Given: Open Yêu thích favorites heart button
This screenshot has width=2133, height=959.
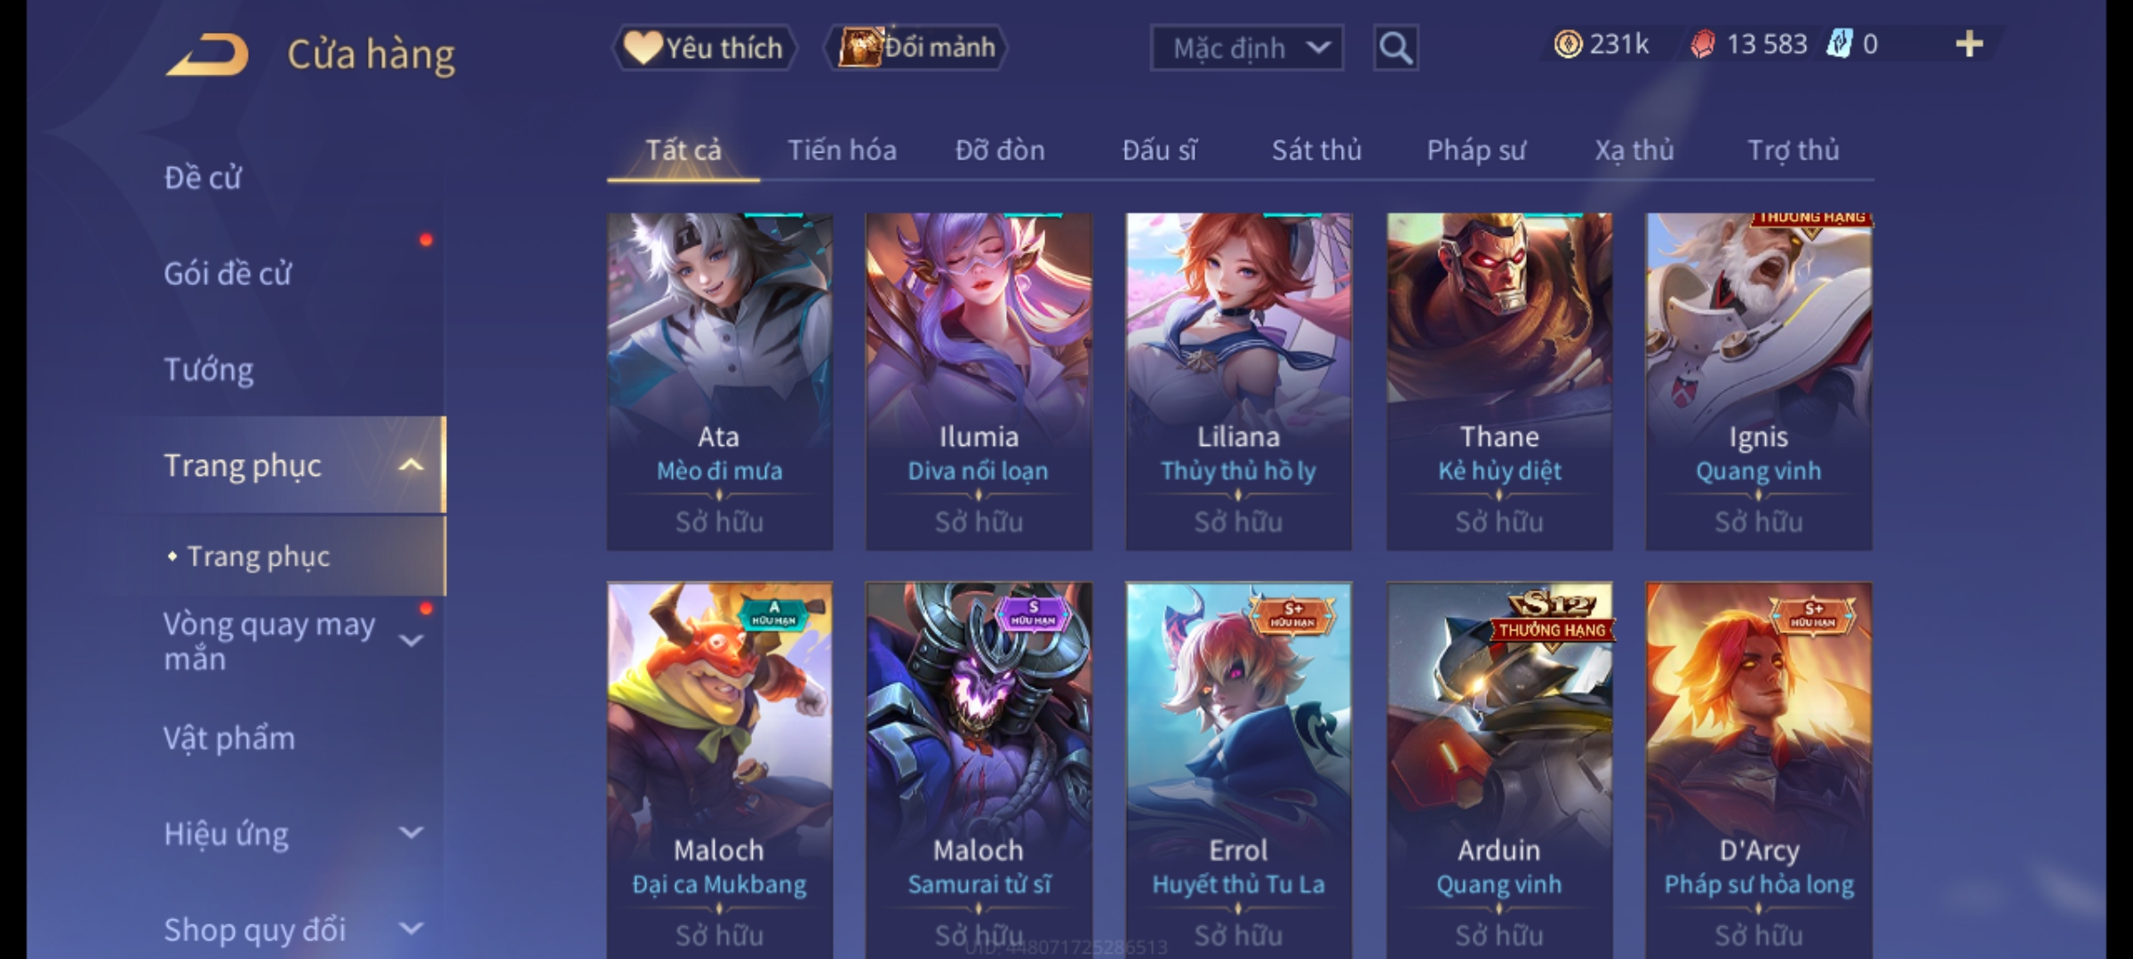Looking at the screenshot, I should (704, 48).
